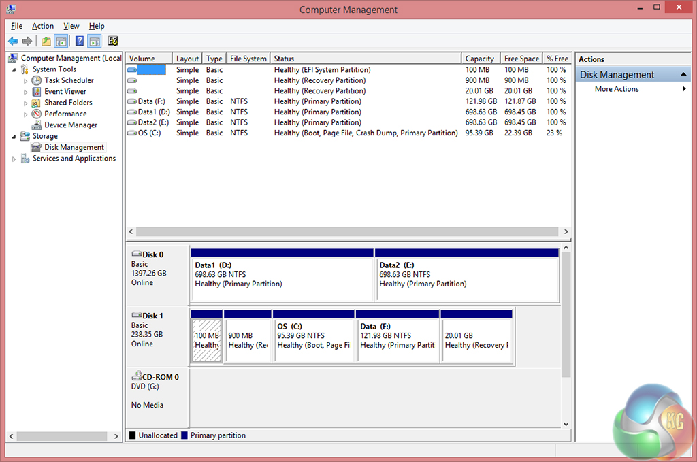
Task: Select Data1 (D:) partition block on Disk 0
Action: coord(282,276)
